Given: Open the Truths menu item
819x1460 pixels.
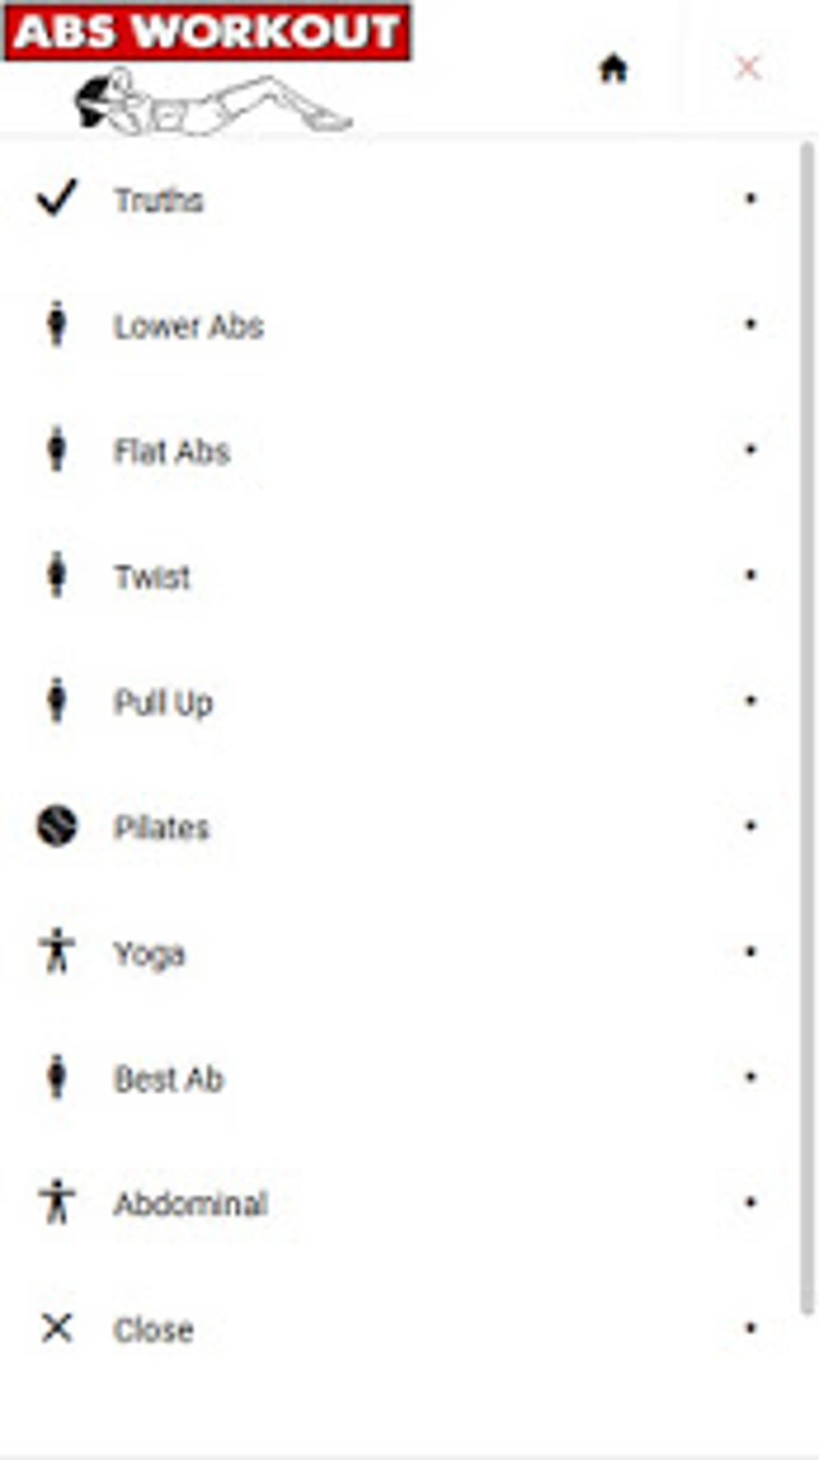Looking at the screenshot, I should tap(159, 201).
